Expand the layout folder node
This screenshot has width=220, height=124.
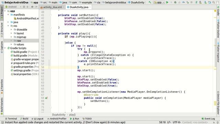tap(11, 33)
